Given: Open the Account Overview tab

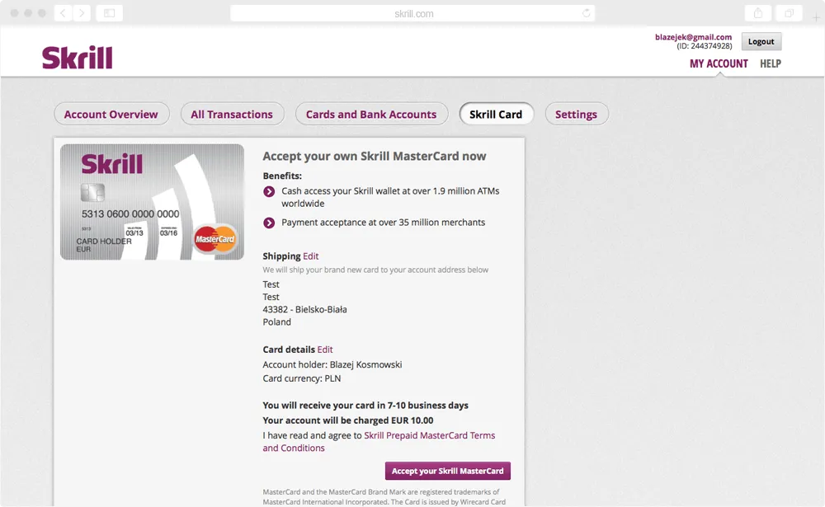Looking at the screenshot, I should click(111, 114).
